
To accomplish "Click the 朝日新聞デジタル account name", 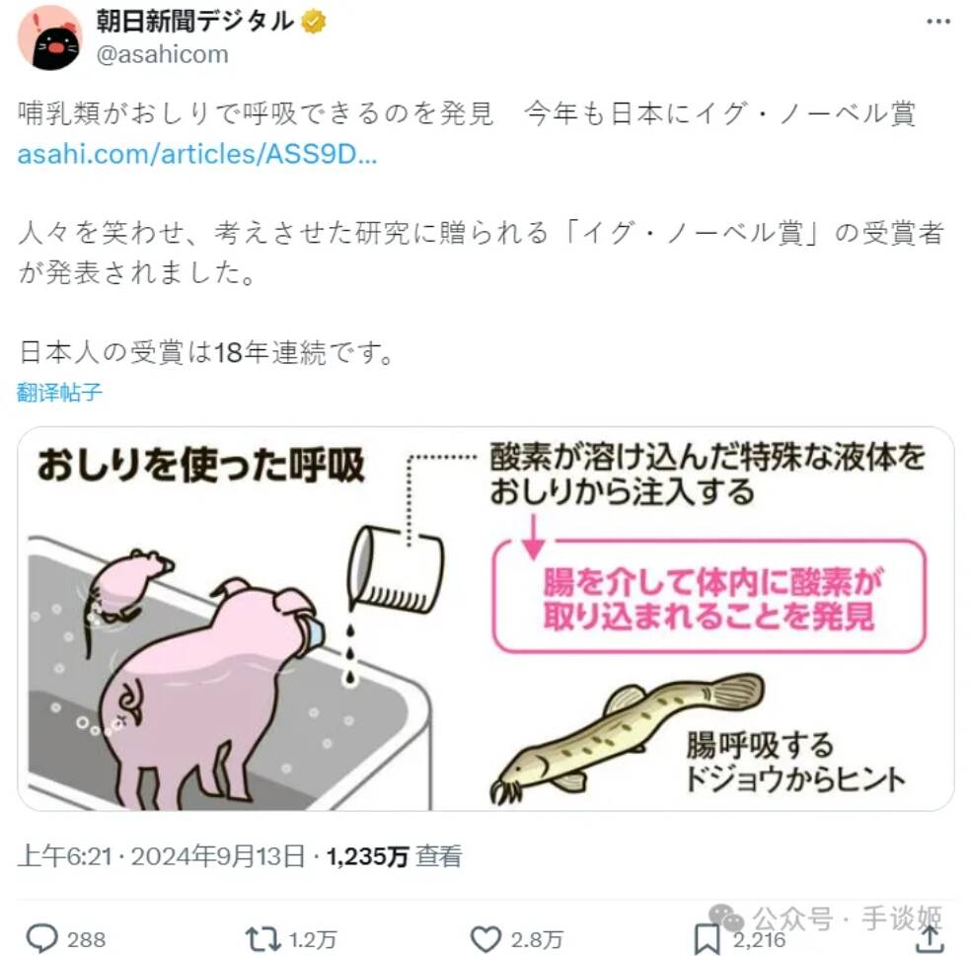I will [x=195, y=22].
